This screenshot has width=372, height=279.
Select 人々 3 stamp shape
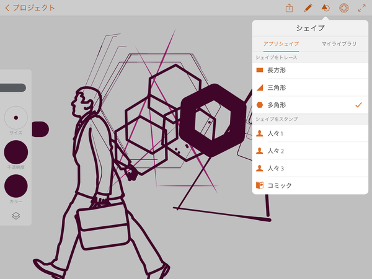click(310, 168)
